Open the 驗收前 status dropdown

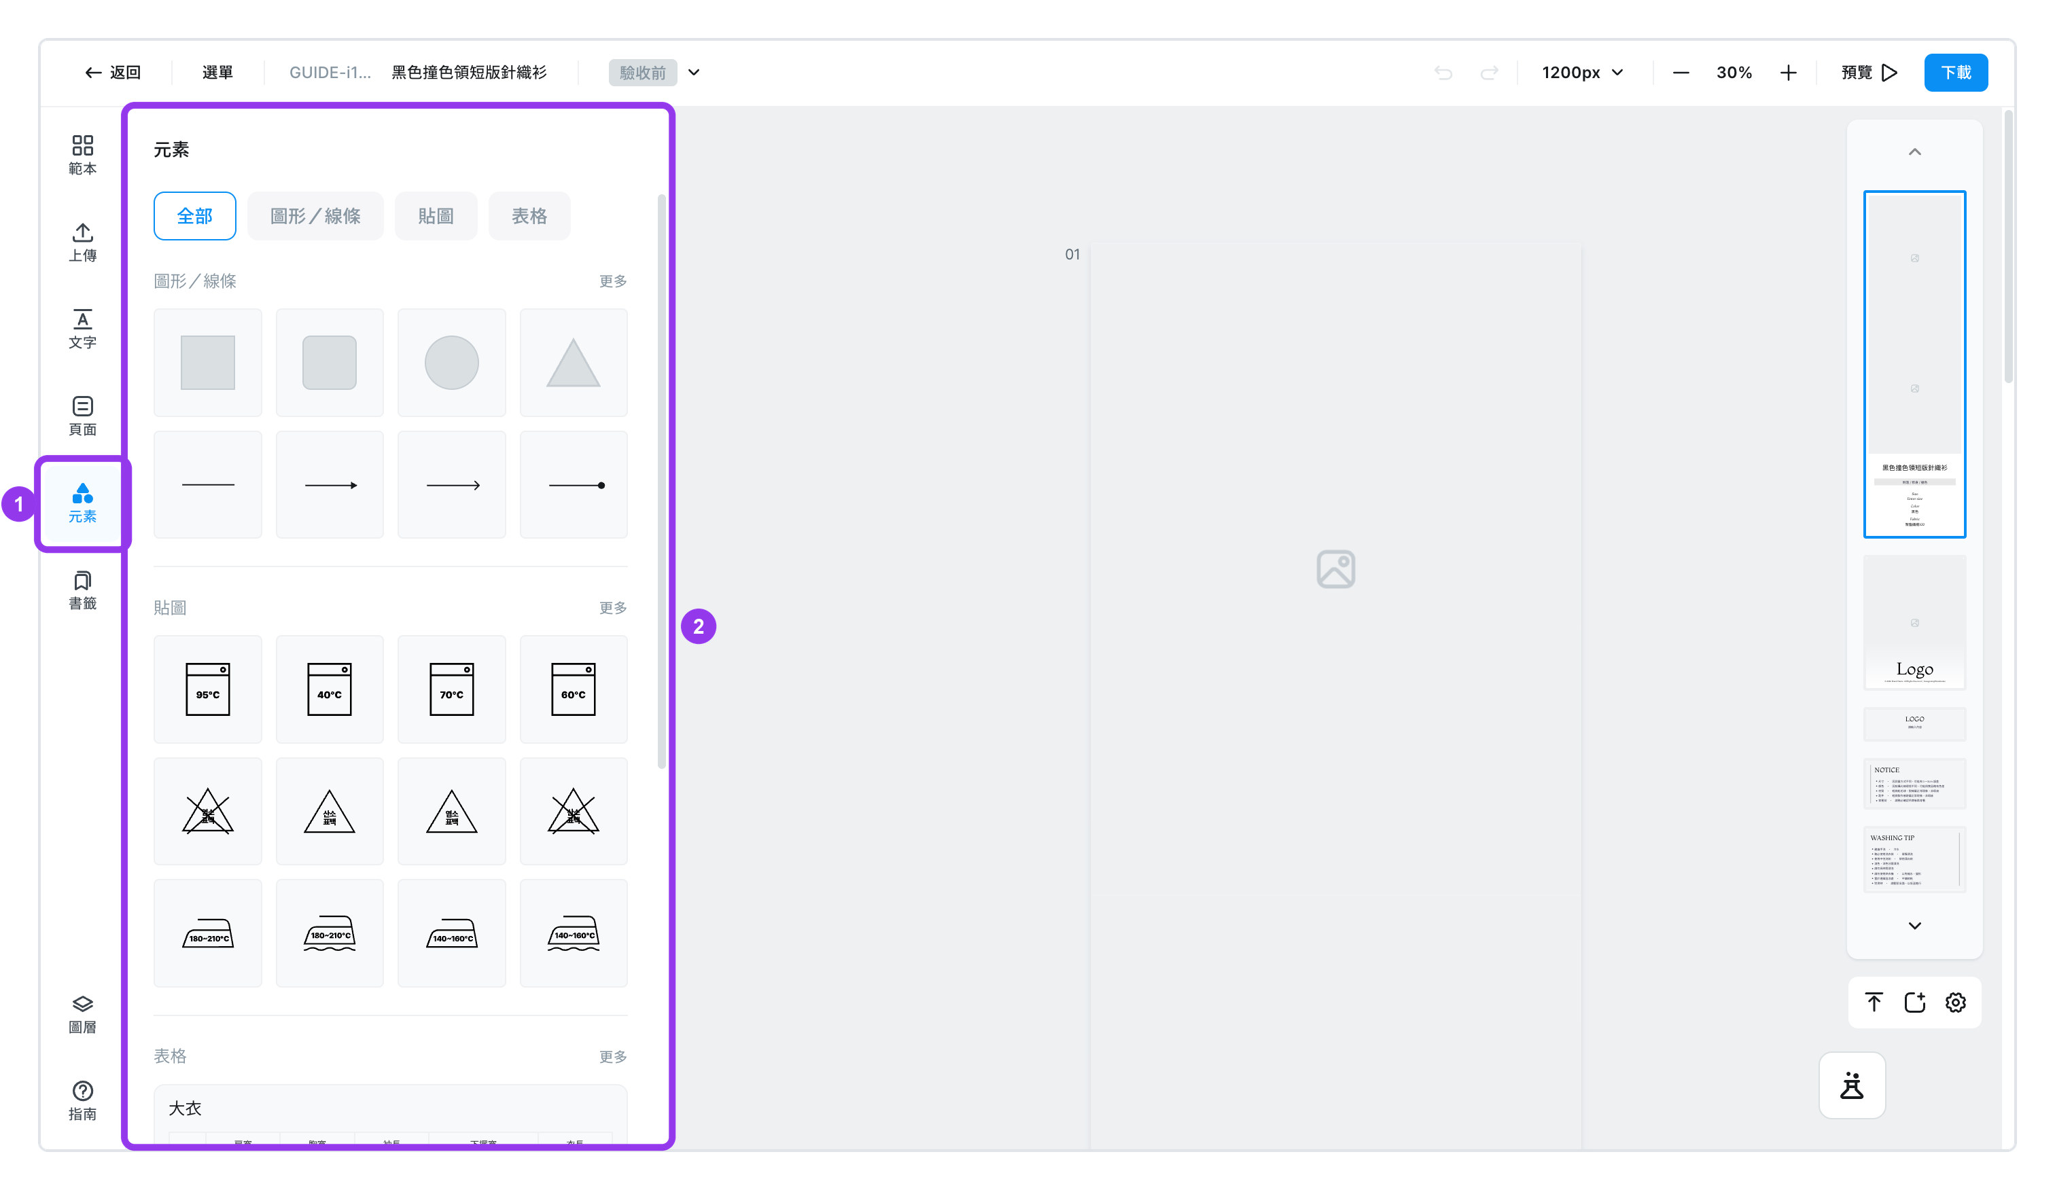pyautogui.click(x=655, y=73)
